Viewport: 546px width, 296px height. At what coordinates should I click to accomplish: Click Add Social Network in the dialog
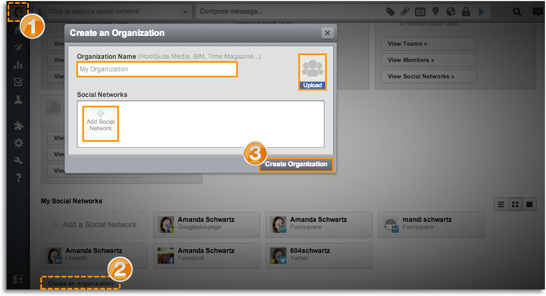(100, 124)
